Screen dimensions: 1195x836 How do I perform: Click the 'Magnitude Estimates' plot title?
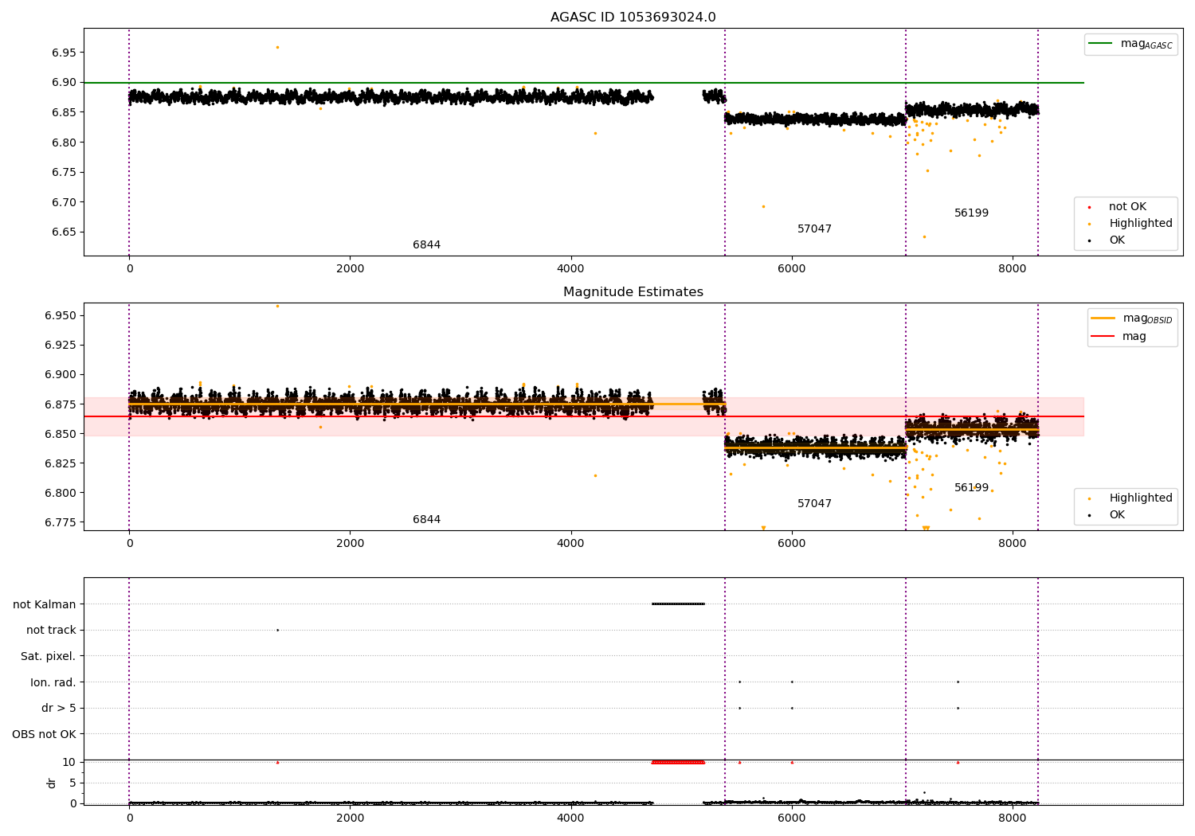[633, 292]
